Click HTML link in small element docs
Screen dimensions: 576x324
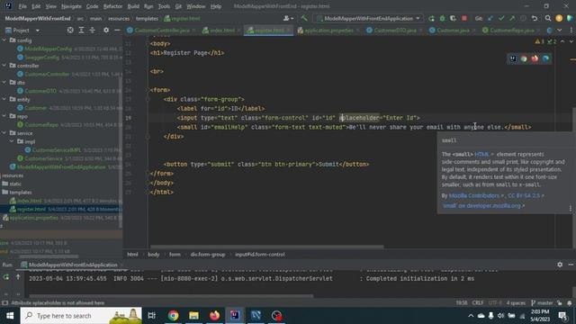[481, 154]
